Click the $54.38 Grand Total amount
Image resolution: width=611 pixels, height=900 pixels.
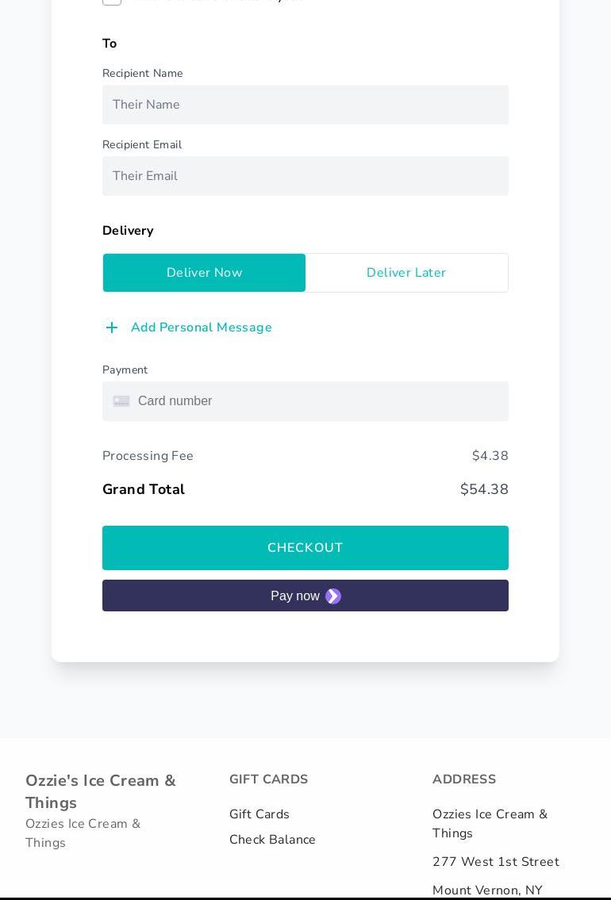point(484,489)
